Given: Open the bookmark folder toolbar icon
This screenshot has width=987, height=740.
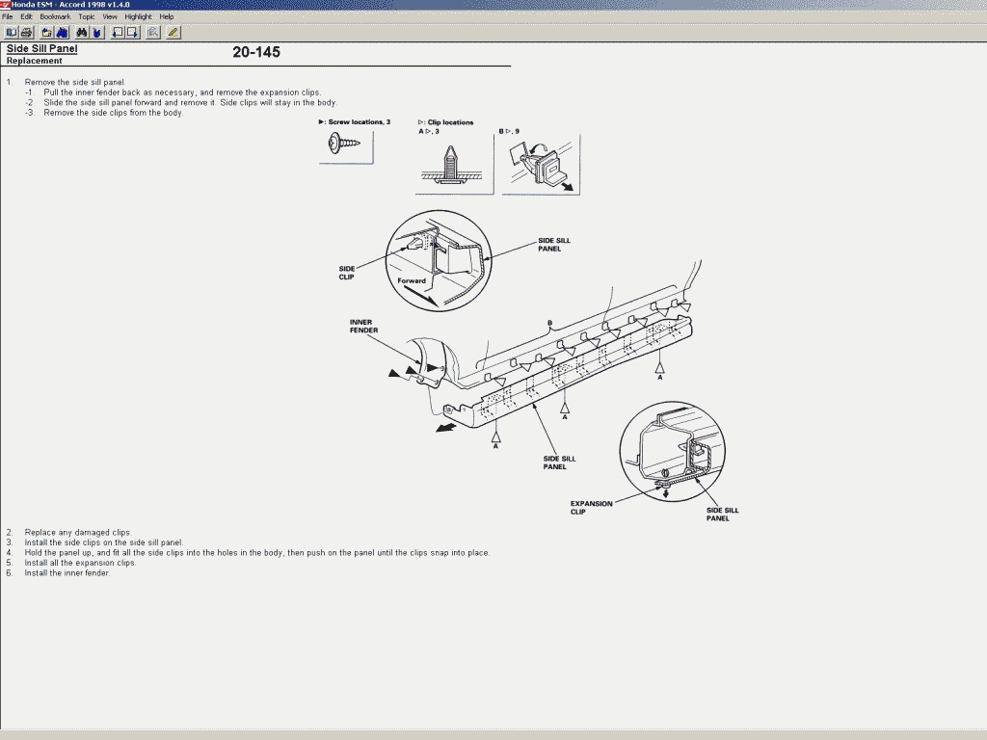Looking at the screenshot, I should (46, 32).
